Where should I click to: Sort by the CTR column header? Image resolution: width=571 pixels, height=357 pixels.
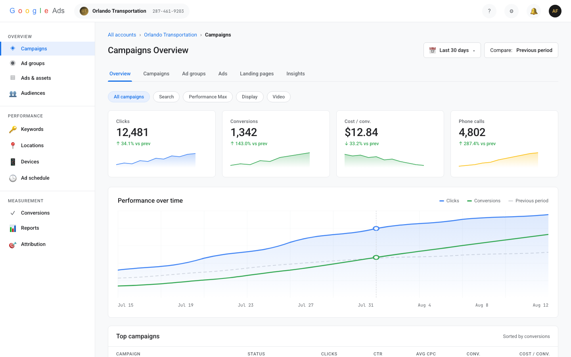coord(378,354)
